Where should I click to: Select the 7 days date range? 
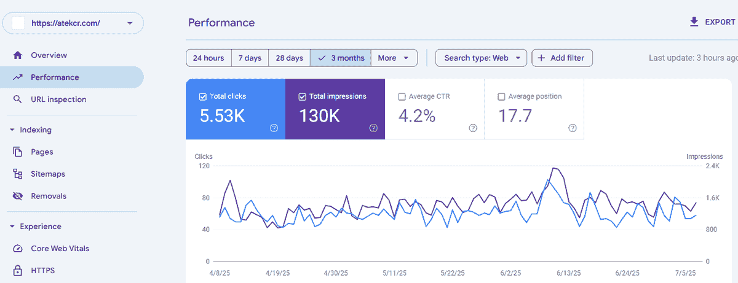pos(250,58)
